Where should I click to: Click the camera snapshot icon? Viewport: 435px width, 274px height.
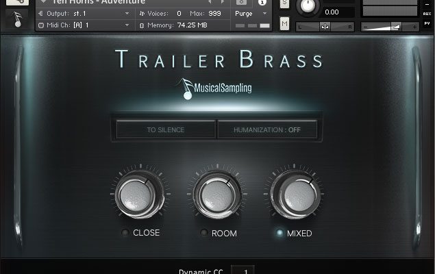coord(241,3)
